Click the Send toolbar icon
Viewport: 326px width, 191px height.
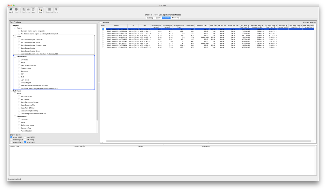tap(40, 10)
